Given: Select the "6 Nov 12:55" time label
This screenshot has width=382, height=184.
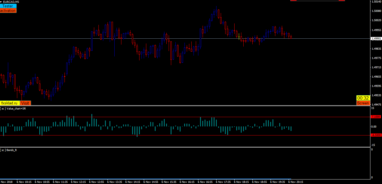Looking at the screenshot, I should 96,182.
